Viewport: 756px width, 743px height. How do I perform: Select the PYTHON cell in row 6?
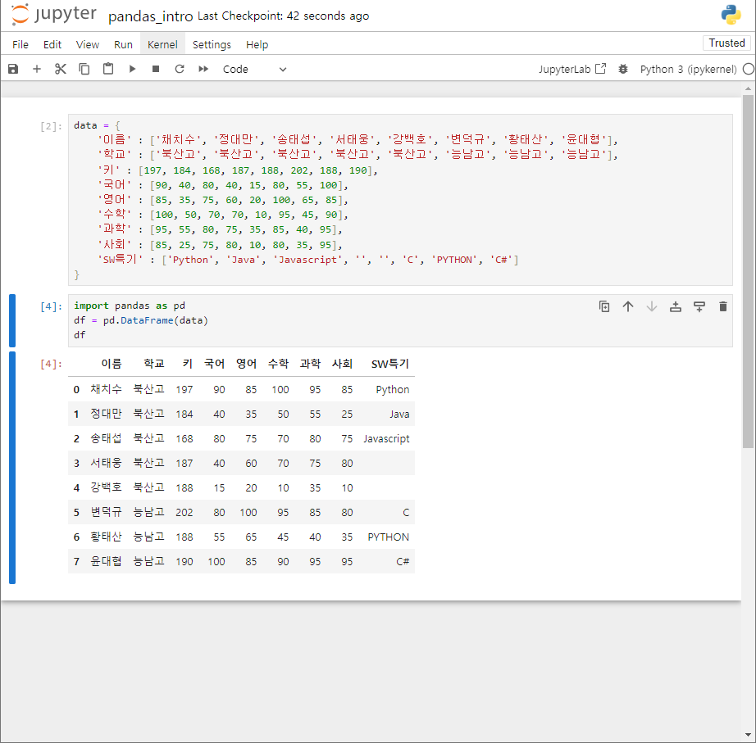388,537
